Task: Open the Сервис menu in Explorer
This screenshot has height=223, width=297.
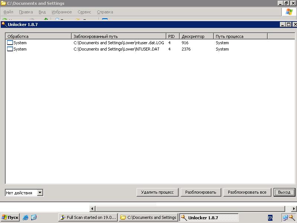Action: (x=84, y=12)
